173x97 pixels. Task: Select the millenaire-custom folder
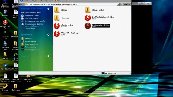pos(94,10)
